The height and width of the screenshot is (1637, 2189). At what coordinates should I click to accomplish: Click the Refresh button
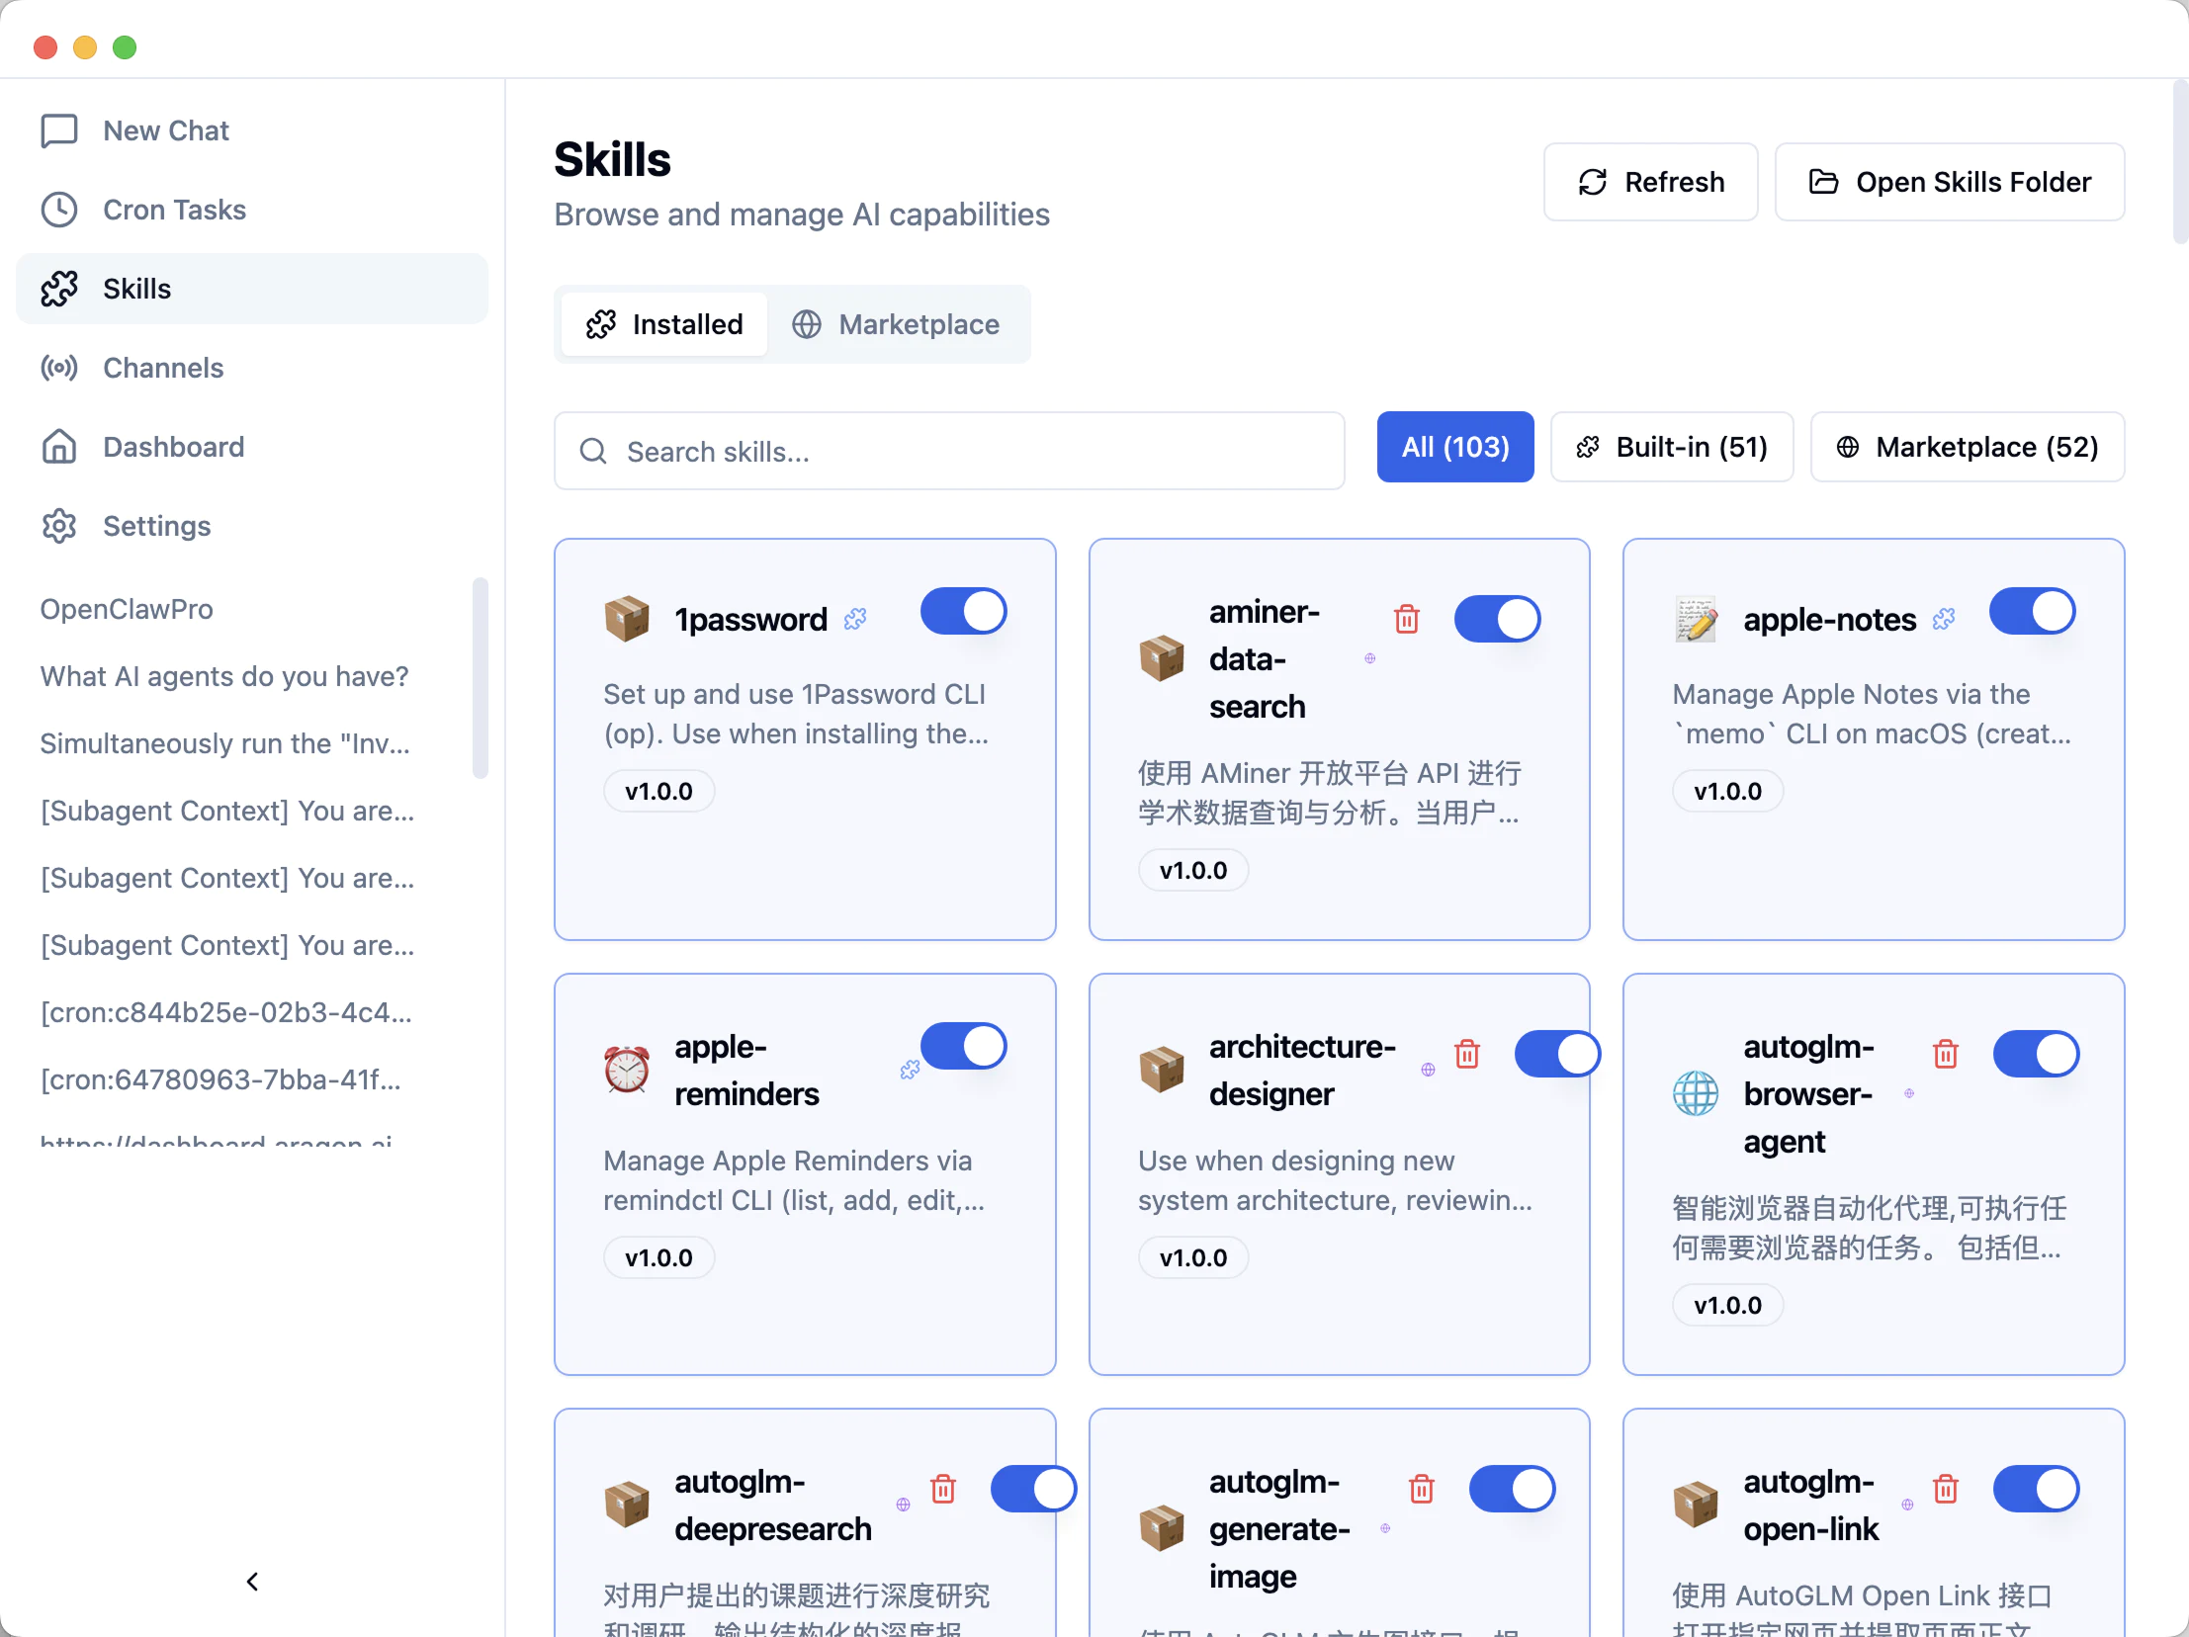click(1650, 182)
